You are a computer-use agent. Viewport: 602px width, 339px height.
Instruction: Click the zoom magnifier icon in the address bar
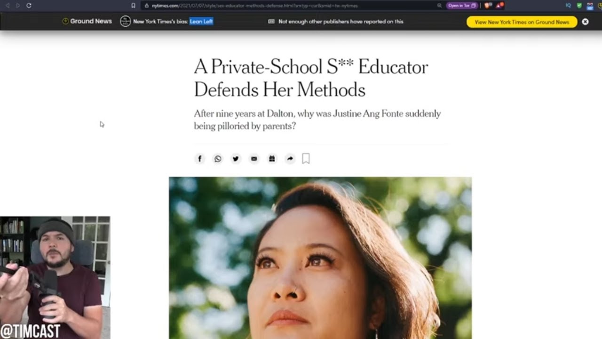point(439,6)
